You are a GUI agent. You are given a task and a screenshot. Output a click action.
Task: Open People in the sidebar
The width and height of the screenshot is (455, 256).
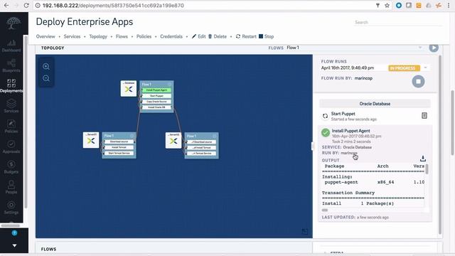[11, 187]
